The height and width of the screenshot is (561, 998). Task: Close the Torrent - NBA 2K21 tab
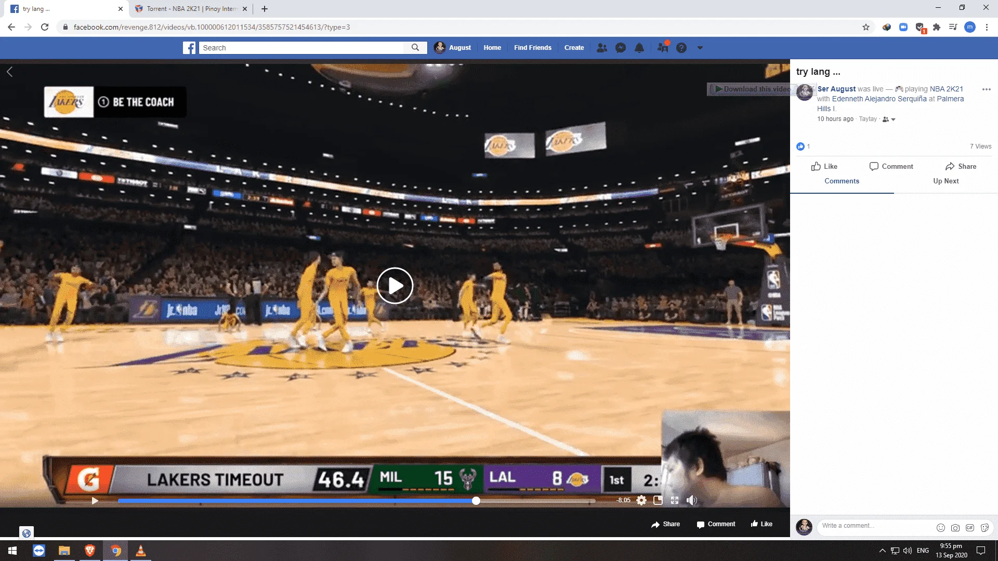click(245, 9)
